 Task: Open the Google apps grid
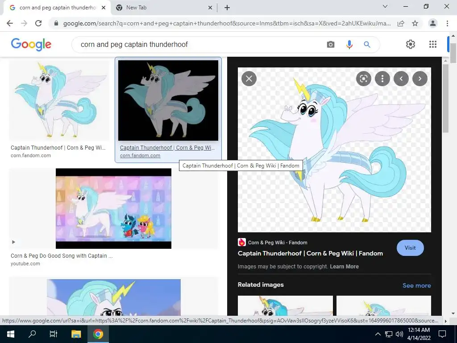tap(433, 44)
